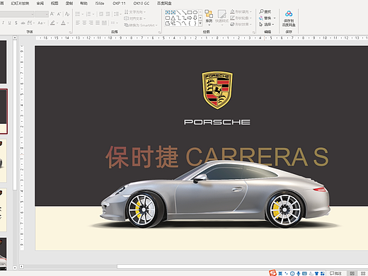This screenshot has width=368, height=276.
Task: Open convert to SmartArt dropdown
Action: [141, 25]
